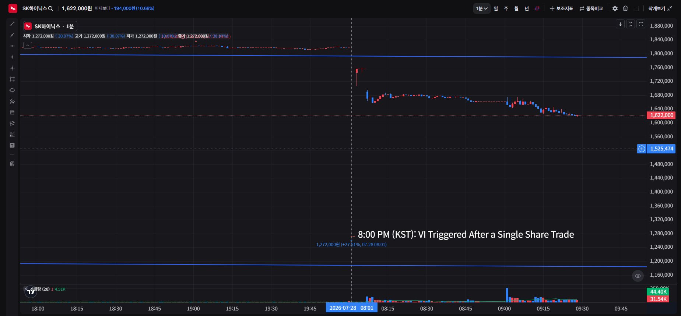The image size is (681, 316).
Task: Toggle the eye visibility button
Action: (x=638, y=276)
